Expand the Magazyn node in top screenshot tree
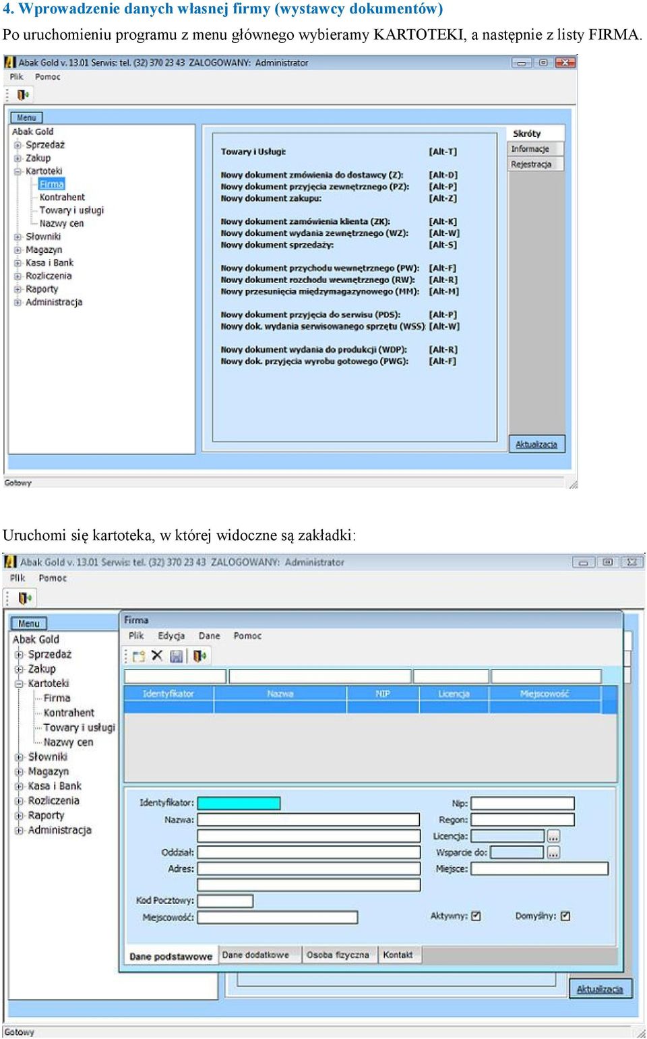Viewport: 647px width, 1039px height. 18,250
